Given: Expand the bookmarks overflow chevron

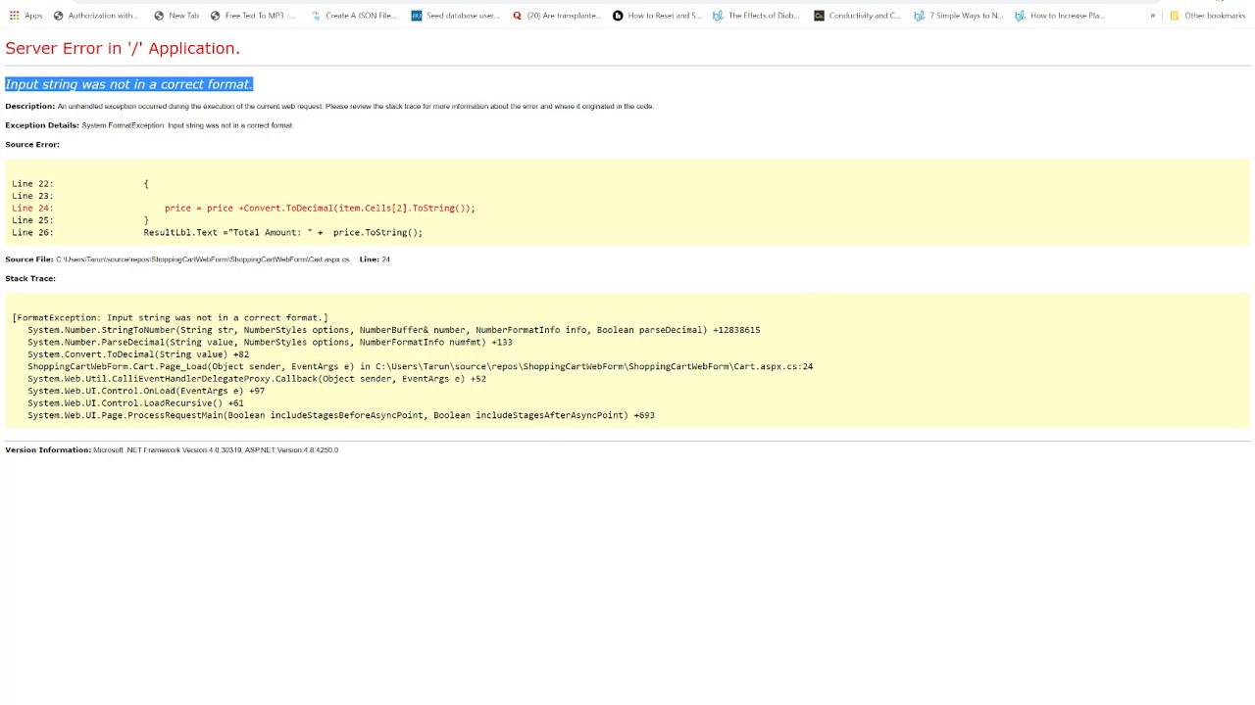Looking at the screenshot, I should pos(1153,16).
